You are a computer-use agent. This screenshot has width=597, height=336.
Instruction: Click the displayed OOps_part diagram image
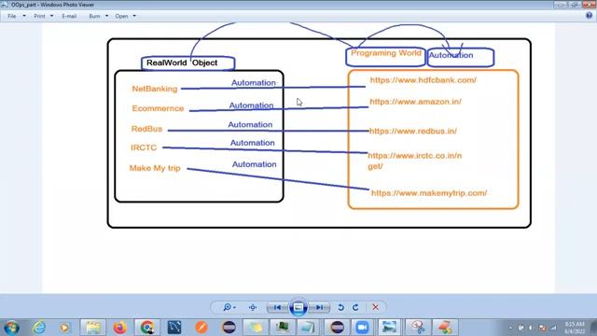(x=298, y=158)
